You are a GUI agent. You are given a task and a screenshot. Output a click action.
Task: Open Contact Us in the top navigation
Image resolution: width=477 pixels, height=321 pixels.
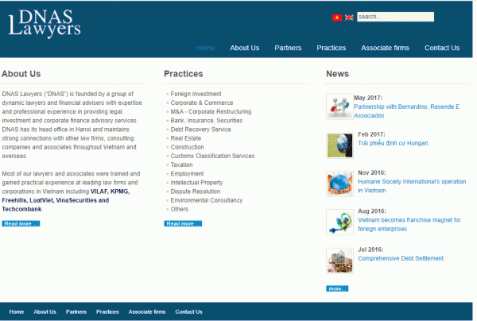[x=442, y=48]
